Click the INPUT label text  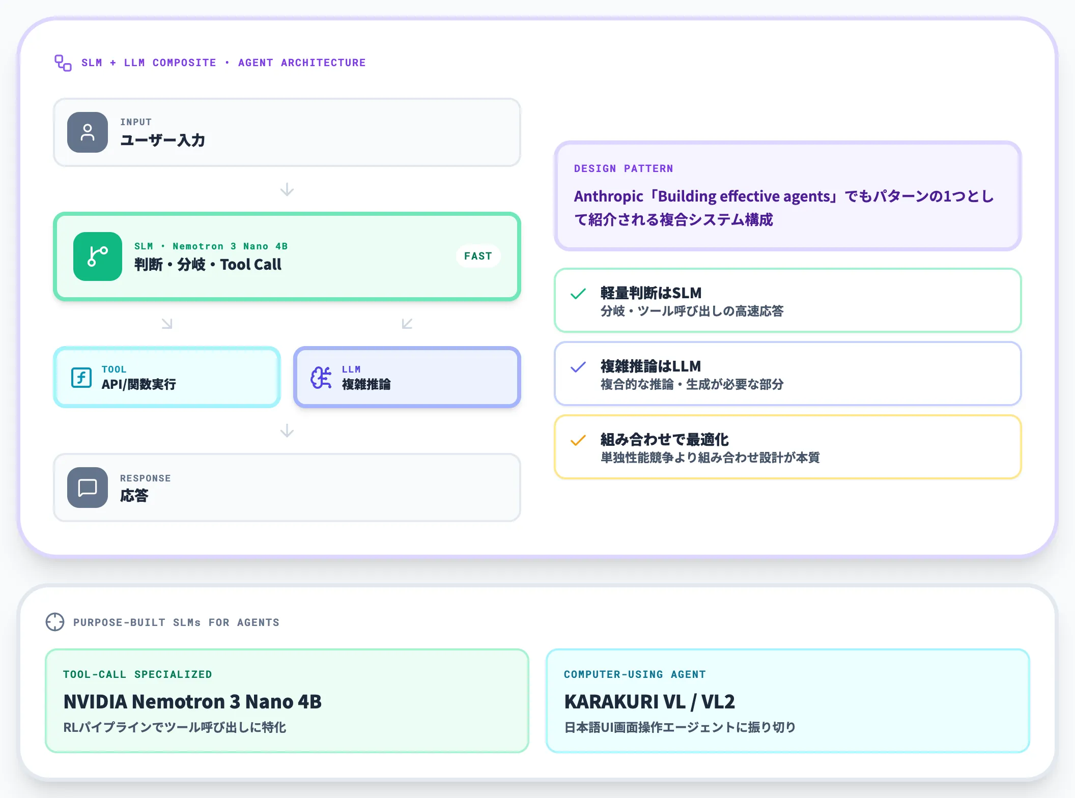click(x=136, y=122)
